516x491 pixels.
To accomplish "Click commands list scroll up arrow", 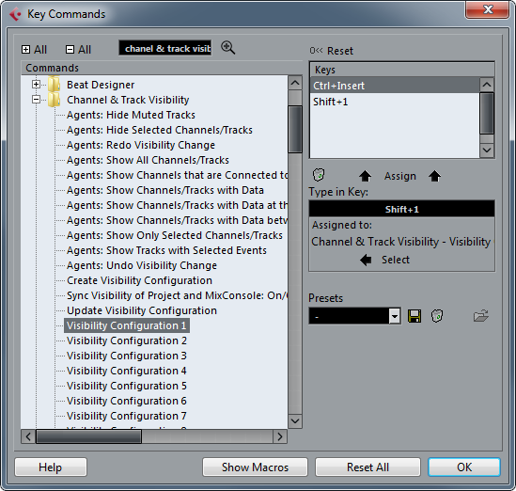I will (x=295, y=83).
